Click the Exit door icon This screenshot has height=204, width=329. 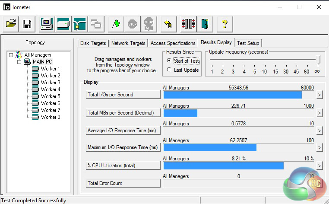(x=205, y=24)
